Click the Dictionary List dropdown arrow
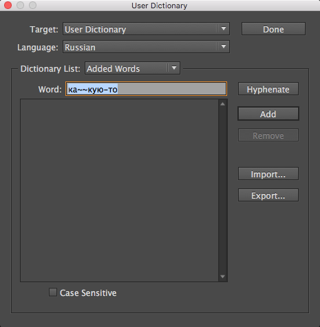Screen dimensions: 320x327 click(174, 68)
